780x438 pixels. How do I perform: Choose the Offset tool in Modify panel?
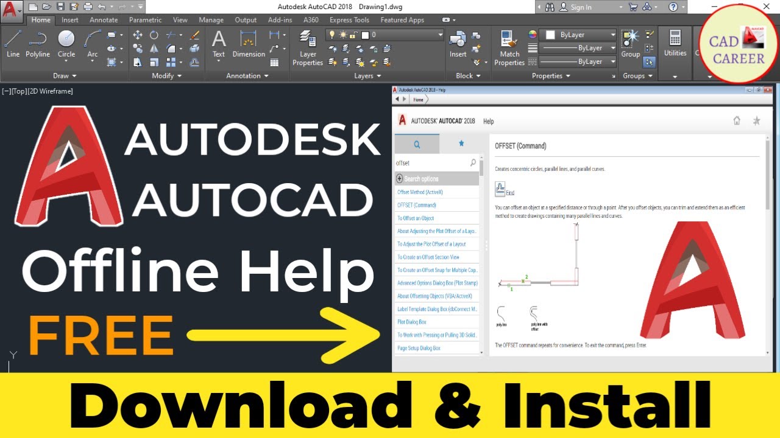[194, 62]
